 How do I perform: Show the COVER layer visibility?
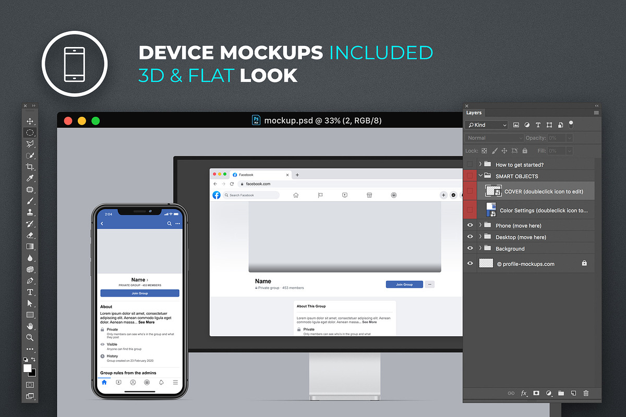point(470,191)
